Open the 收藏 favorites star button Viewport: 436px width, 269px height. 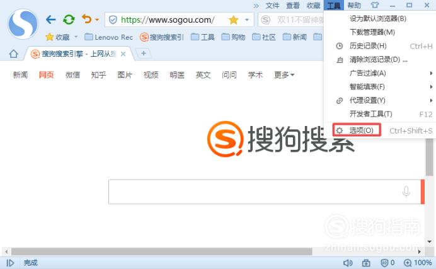point(57,37)
